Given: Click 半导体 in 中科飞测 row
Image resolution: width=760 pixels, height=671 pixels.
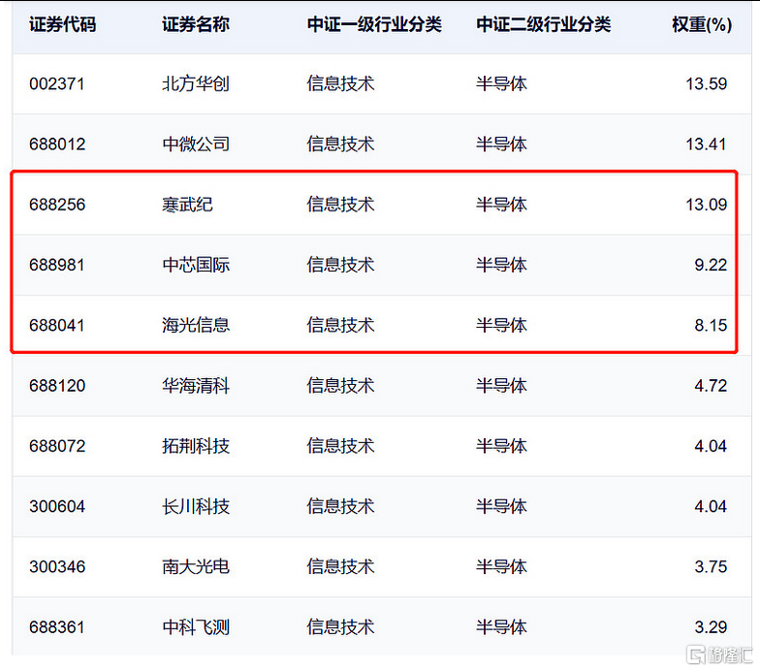Looking at the screenshot, I should (501, 627).
